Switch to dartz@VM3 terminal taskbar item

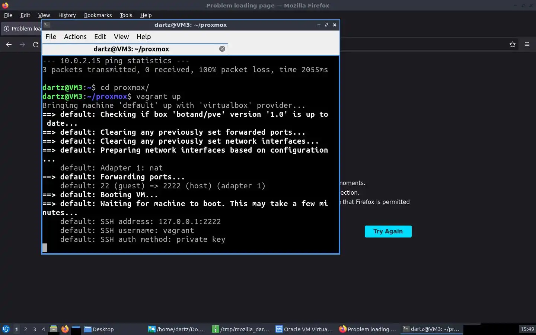(x=432, y=329)
